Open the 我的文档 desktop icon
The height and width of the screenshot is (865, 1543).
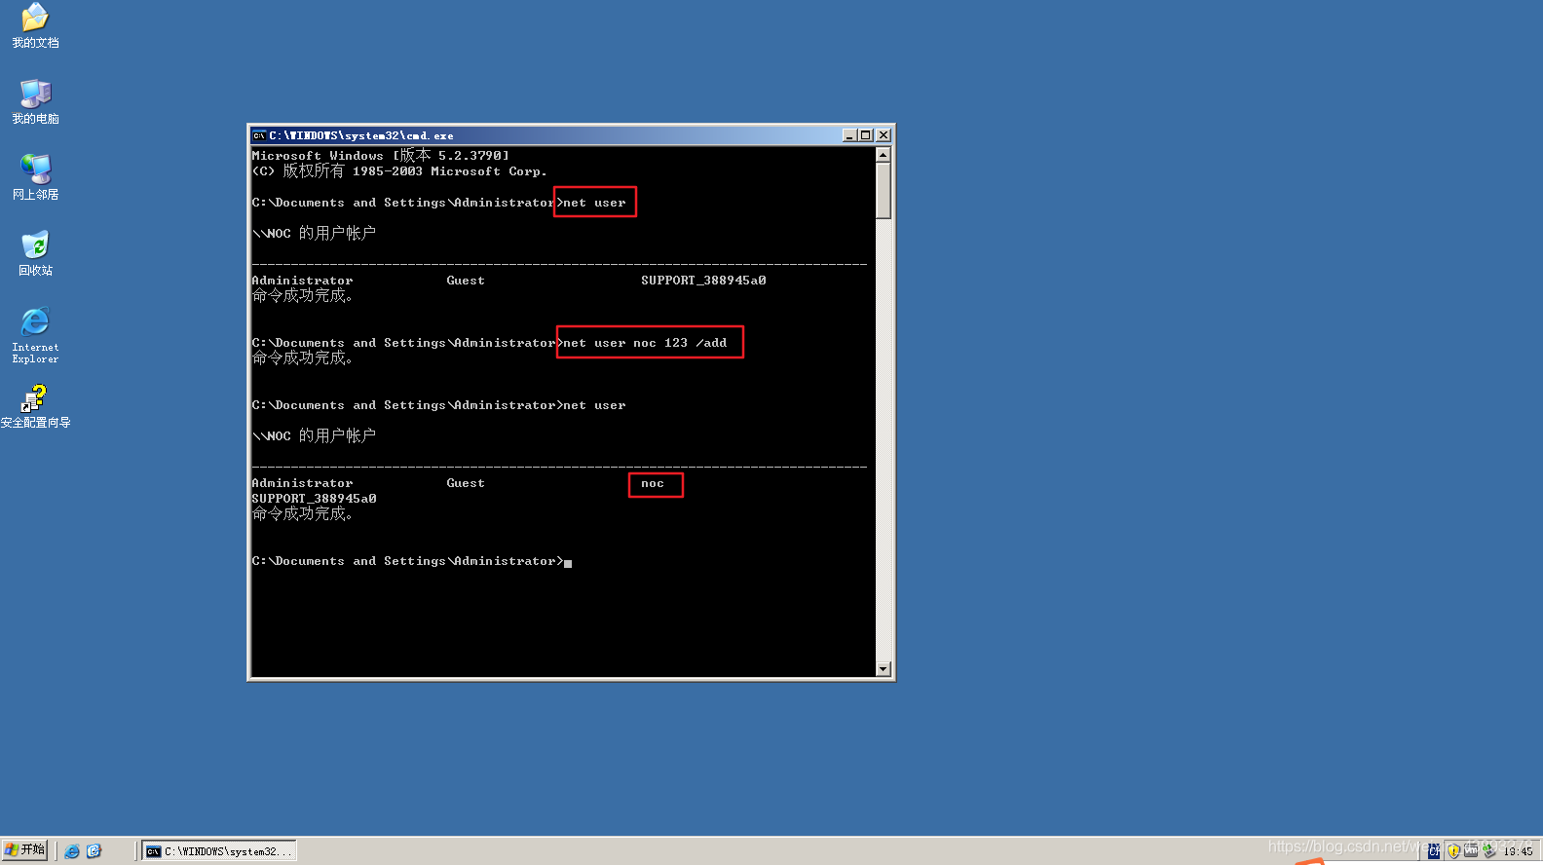(35, 25)
